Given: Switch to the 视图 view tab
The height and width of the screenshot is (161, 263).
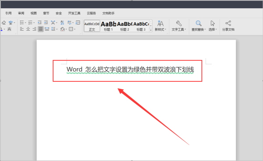Looking at the screenshot, I should [x=34, y=13].
